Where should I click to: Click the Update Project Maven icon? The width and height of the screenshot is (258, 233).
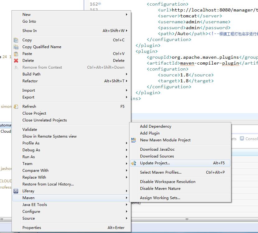coord(134,163)
